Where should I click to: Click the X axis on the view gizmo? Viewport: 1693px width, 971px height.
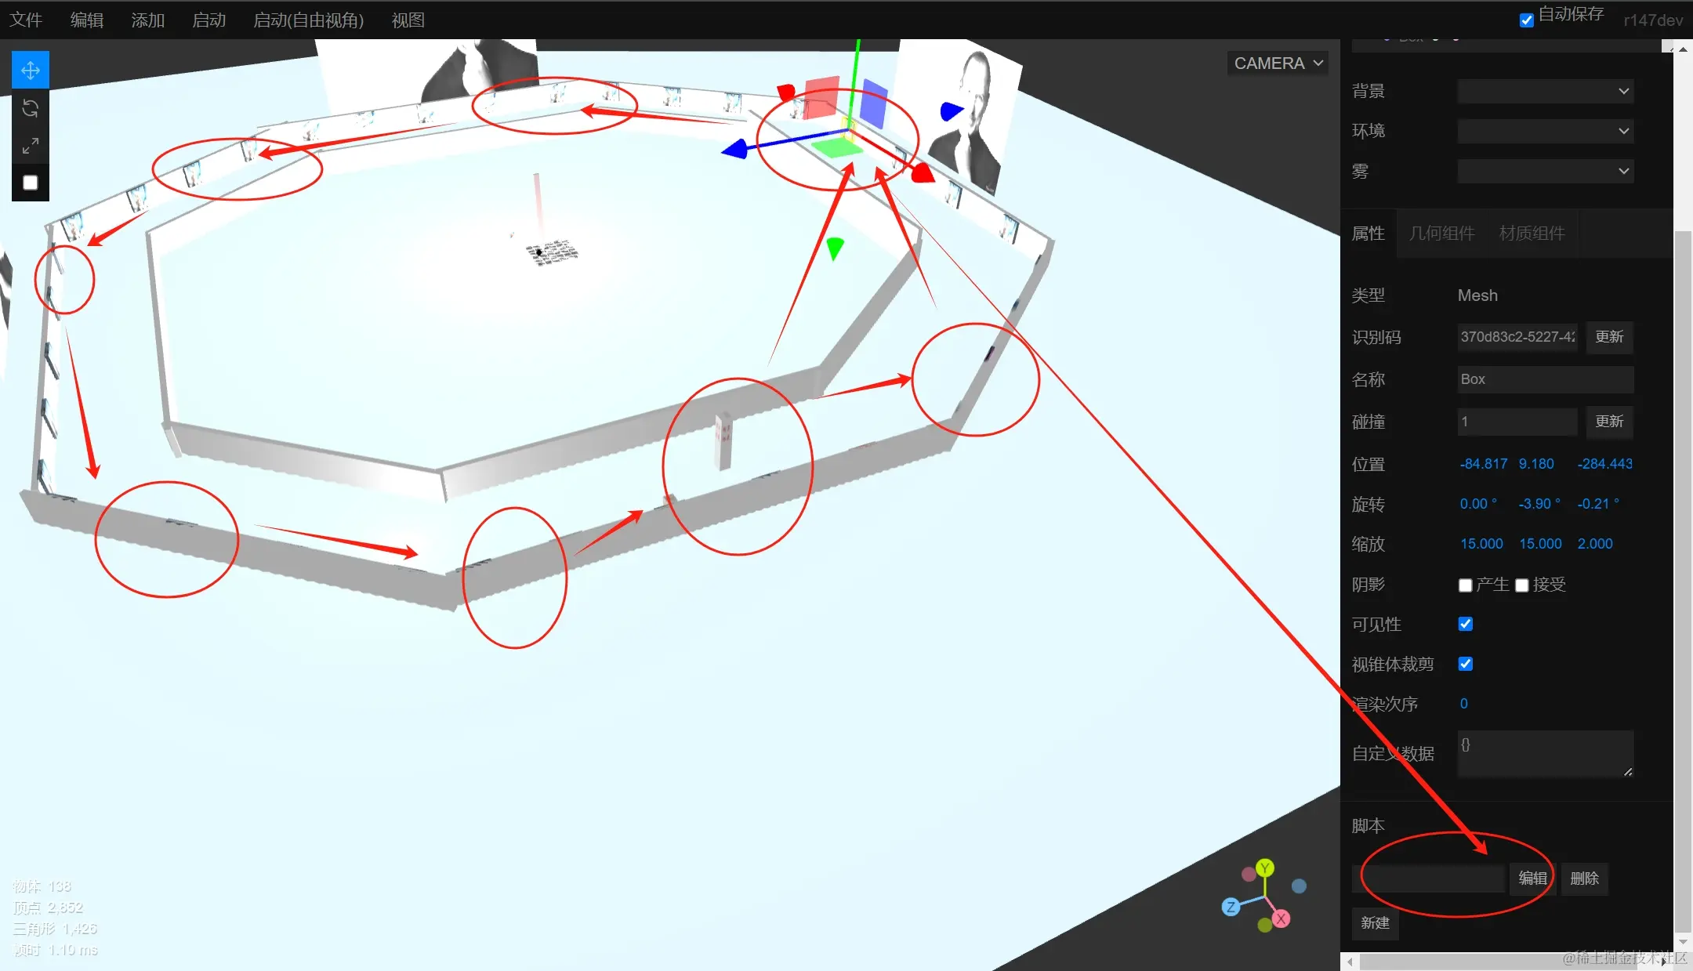coord(1282,918)
